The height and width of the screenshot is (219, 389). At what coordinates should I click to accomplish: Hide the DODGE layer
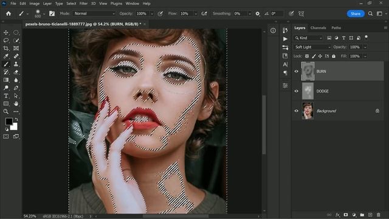tap(296, 91)
